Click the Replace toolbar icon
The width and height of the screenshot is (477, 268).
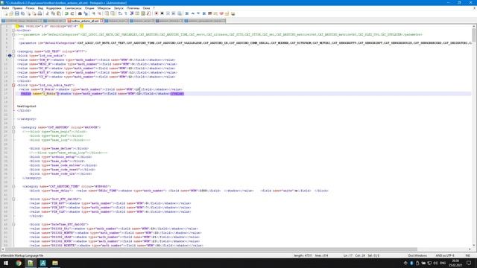(86, 13)
